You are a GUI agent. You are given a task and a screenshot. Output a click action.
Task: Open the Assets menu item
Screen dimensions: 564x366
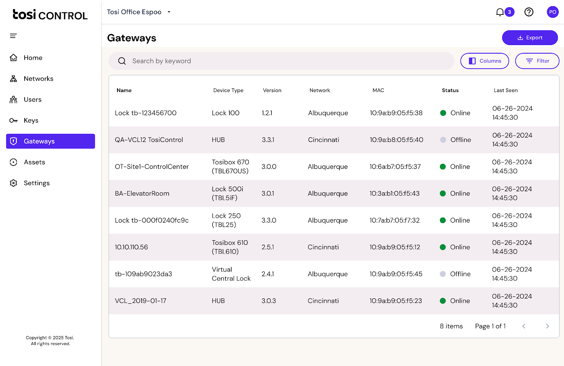pos(50,162)
